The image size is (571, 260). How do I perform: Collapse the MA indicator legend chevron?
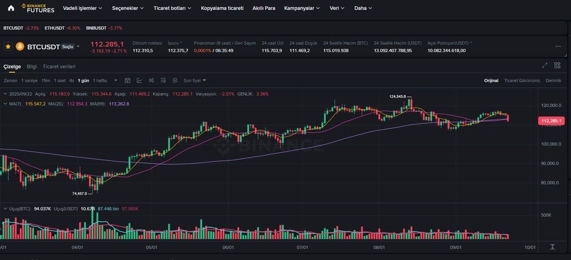click(x=5, y=103)
